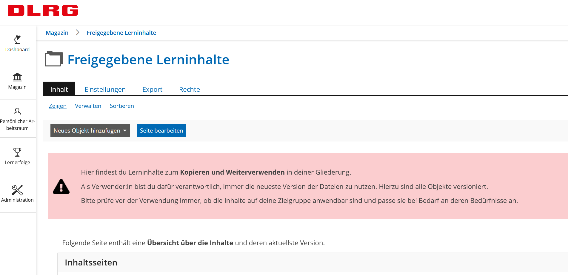Click the warning triangle icon in the notice
This screenshot has width=568, height=275.
[61, 187]
